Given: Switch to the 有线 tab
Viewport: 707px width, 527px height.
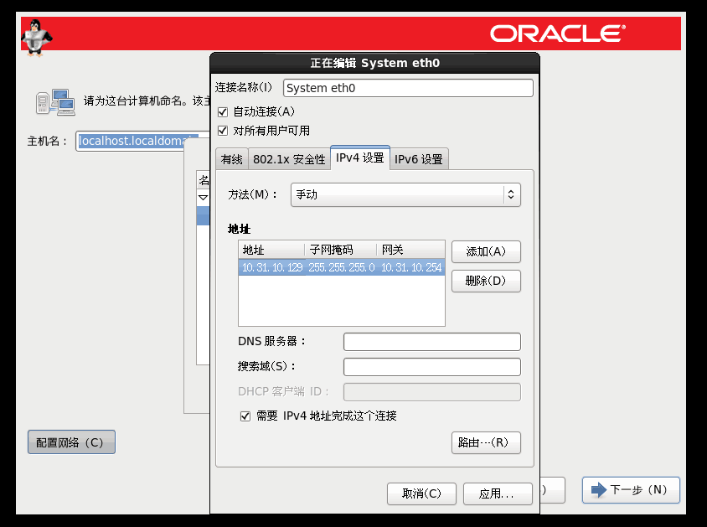Looking at the screenshot, I should click(232, 159).
